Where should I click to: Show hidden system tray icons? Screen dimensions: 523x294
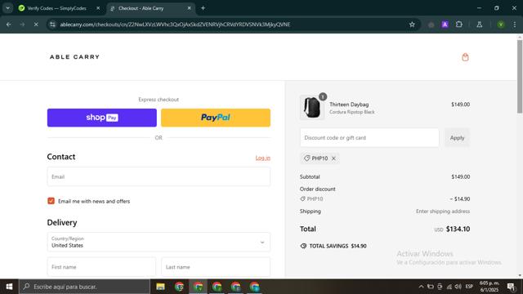pos(422,287)
